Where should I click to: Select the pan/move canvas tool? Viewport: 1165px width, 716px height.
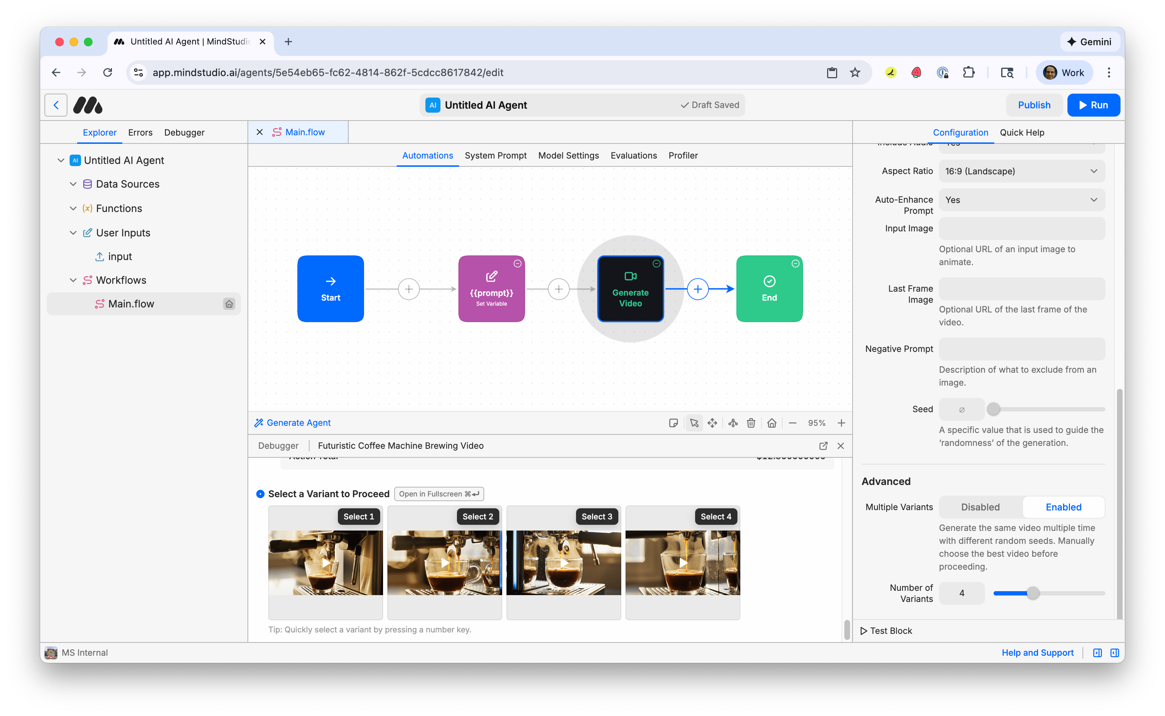point(712,423)
